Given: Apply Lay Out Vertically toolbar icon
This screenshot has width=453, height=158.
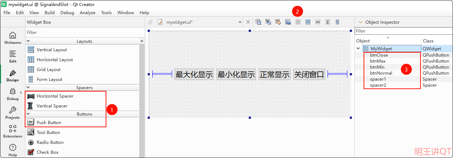Looking at the screenshot, I should 308,22.
